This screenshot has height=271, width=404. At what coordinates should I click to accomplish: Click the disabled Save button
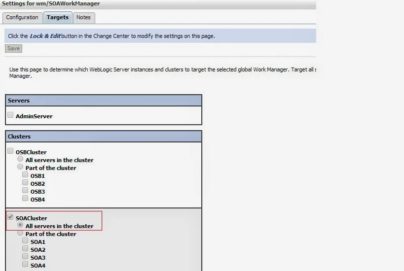pos(13,48)
